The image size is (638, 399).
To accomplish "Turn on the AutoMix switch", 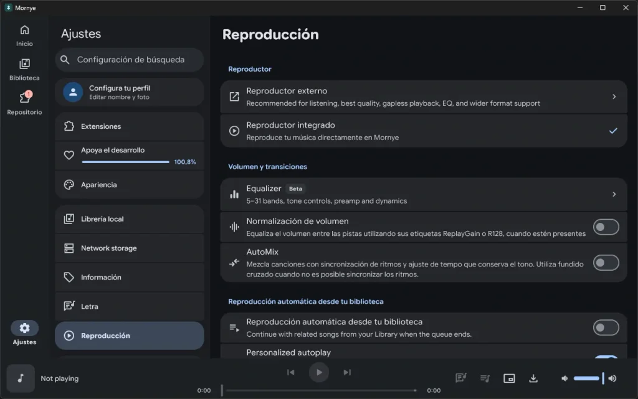I will (x=606, y=263).
